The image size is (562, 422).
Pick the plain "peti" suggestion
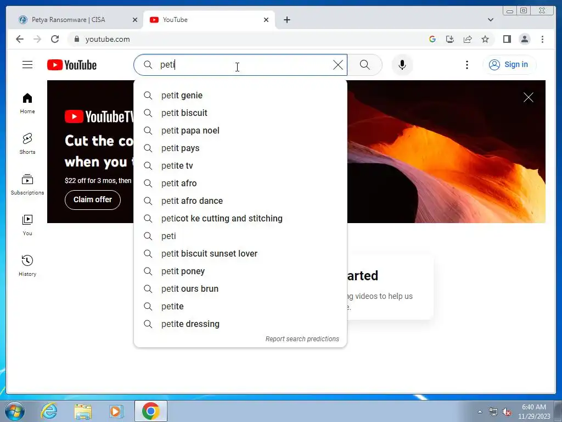[240, 236]
